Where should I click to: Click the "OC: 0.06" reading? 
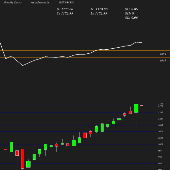tap(131, 9)
